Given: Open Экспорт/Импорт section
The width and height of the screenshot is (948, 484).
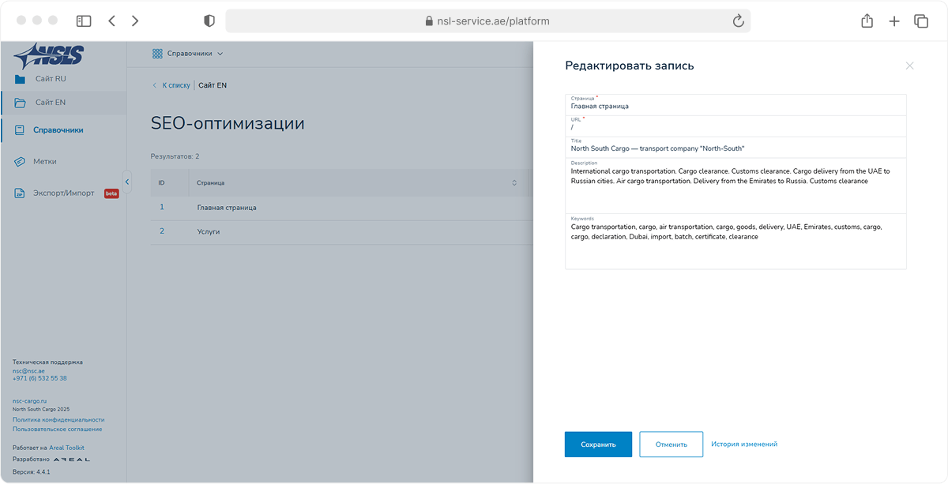Looking at the screenshot, I should (63, 193).
